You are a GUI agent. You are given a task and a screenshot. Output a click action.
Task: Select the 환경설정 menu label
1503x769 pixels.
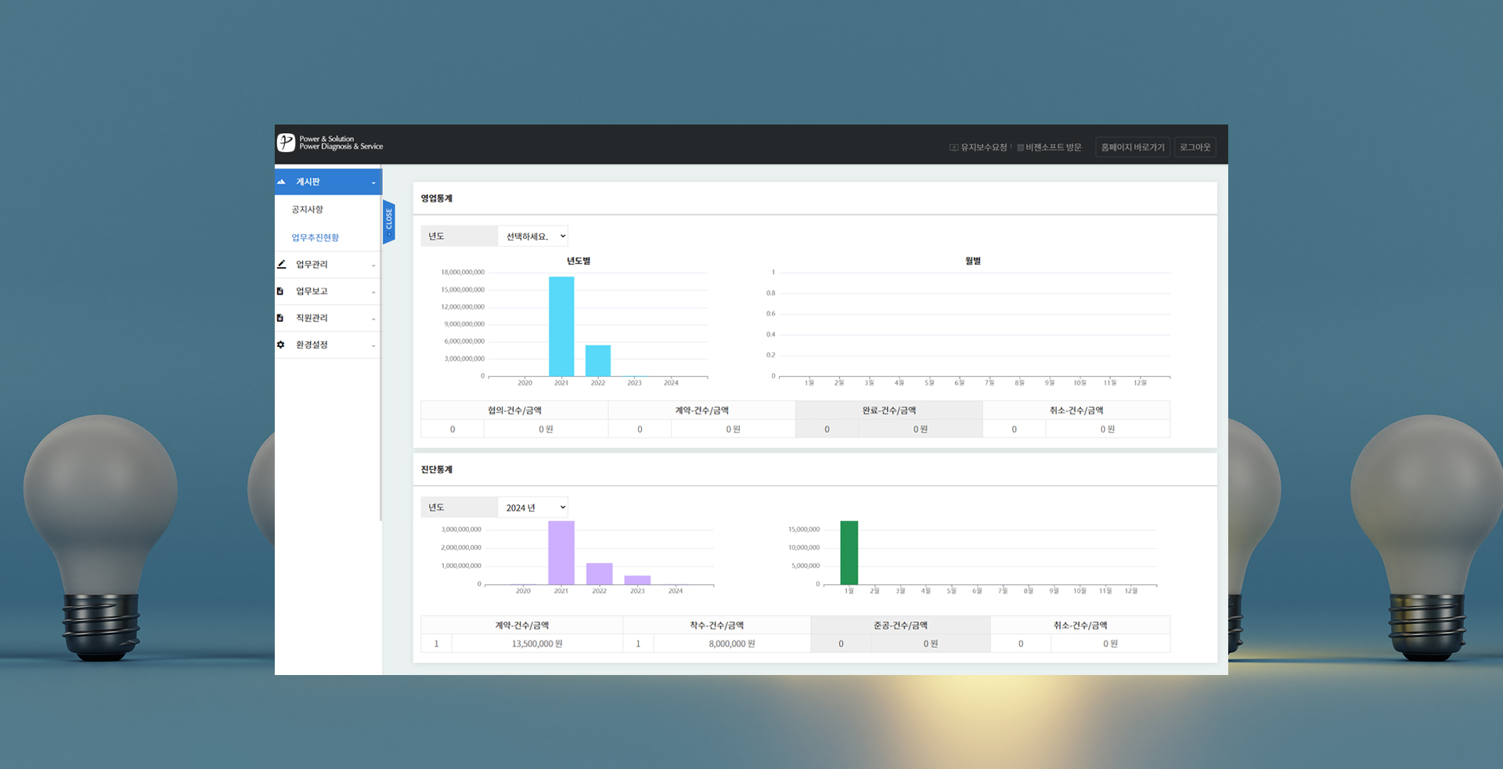point(312,345)
